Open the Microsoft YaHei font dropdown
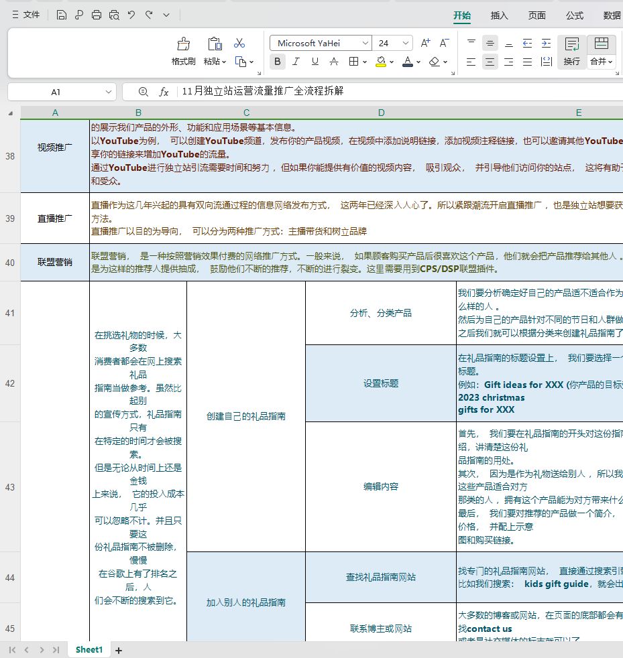This screenshot has width=623, height=658. [365, 43]
